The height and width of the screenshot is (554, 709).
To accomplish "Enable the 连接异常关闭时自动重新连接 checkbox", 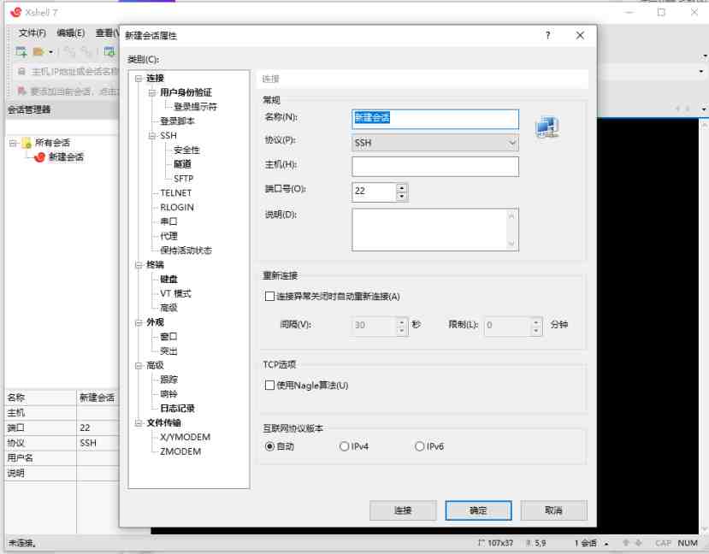I will click(x=269, y=296).
